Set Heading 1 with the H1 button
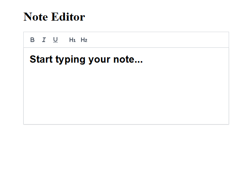 click(72, 40)
